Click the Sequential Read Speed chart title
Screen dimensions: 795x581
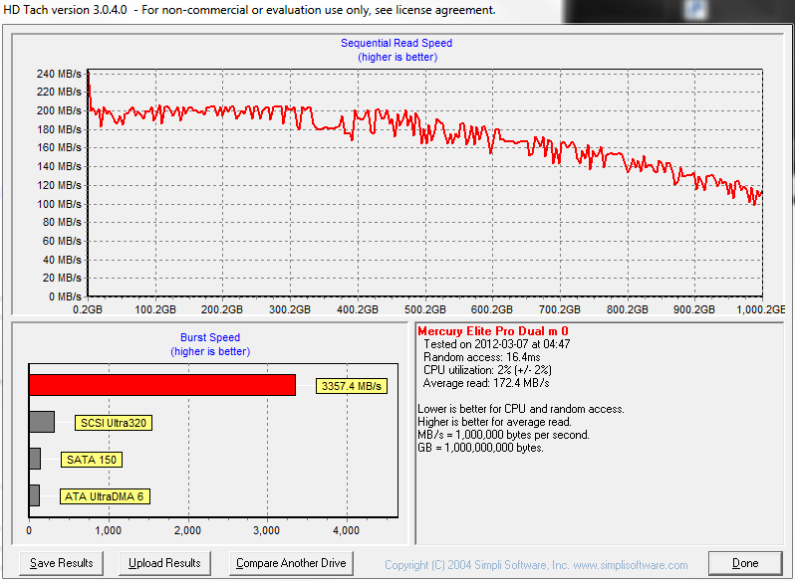397,44
